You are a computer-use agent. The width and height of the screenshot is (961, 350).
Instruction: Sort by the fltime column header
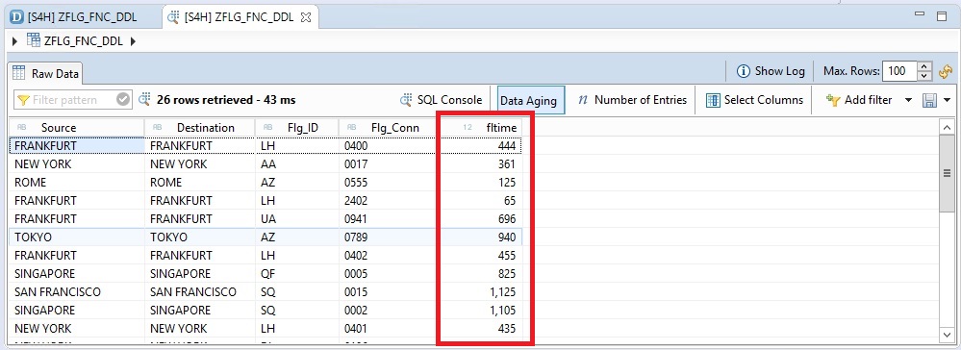click(482, 128)
